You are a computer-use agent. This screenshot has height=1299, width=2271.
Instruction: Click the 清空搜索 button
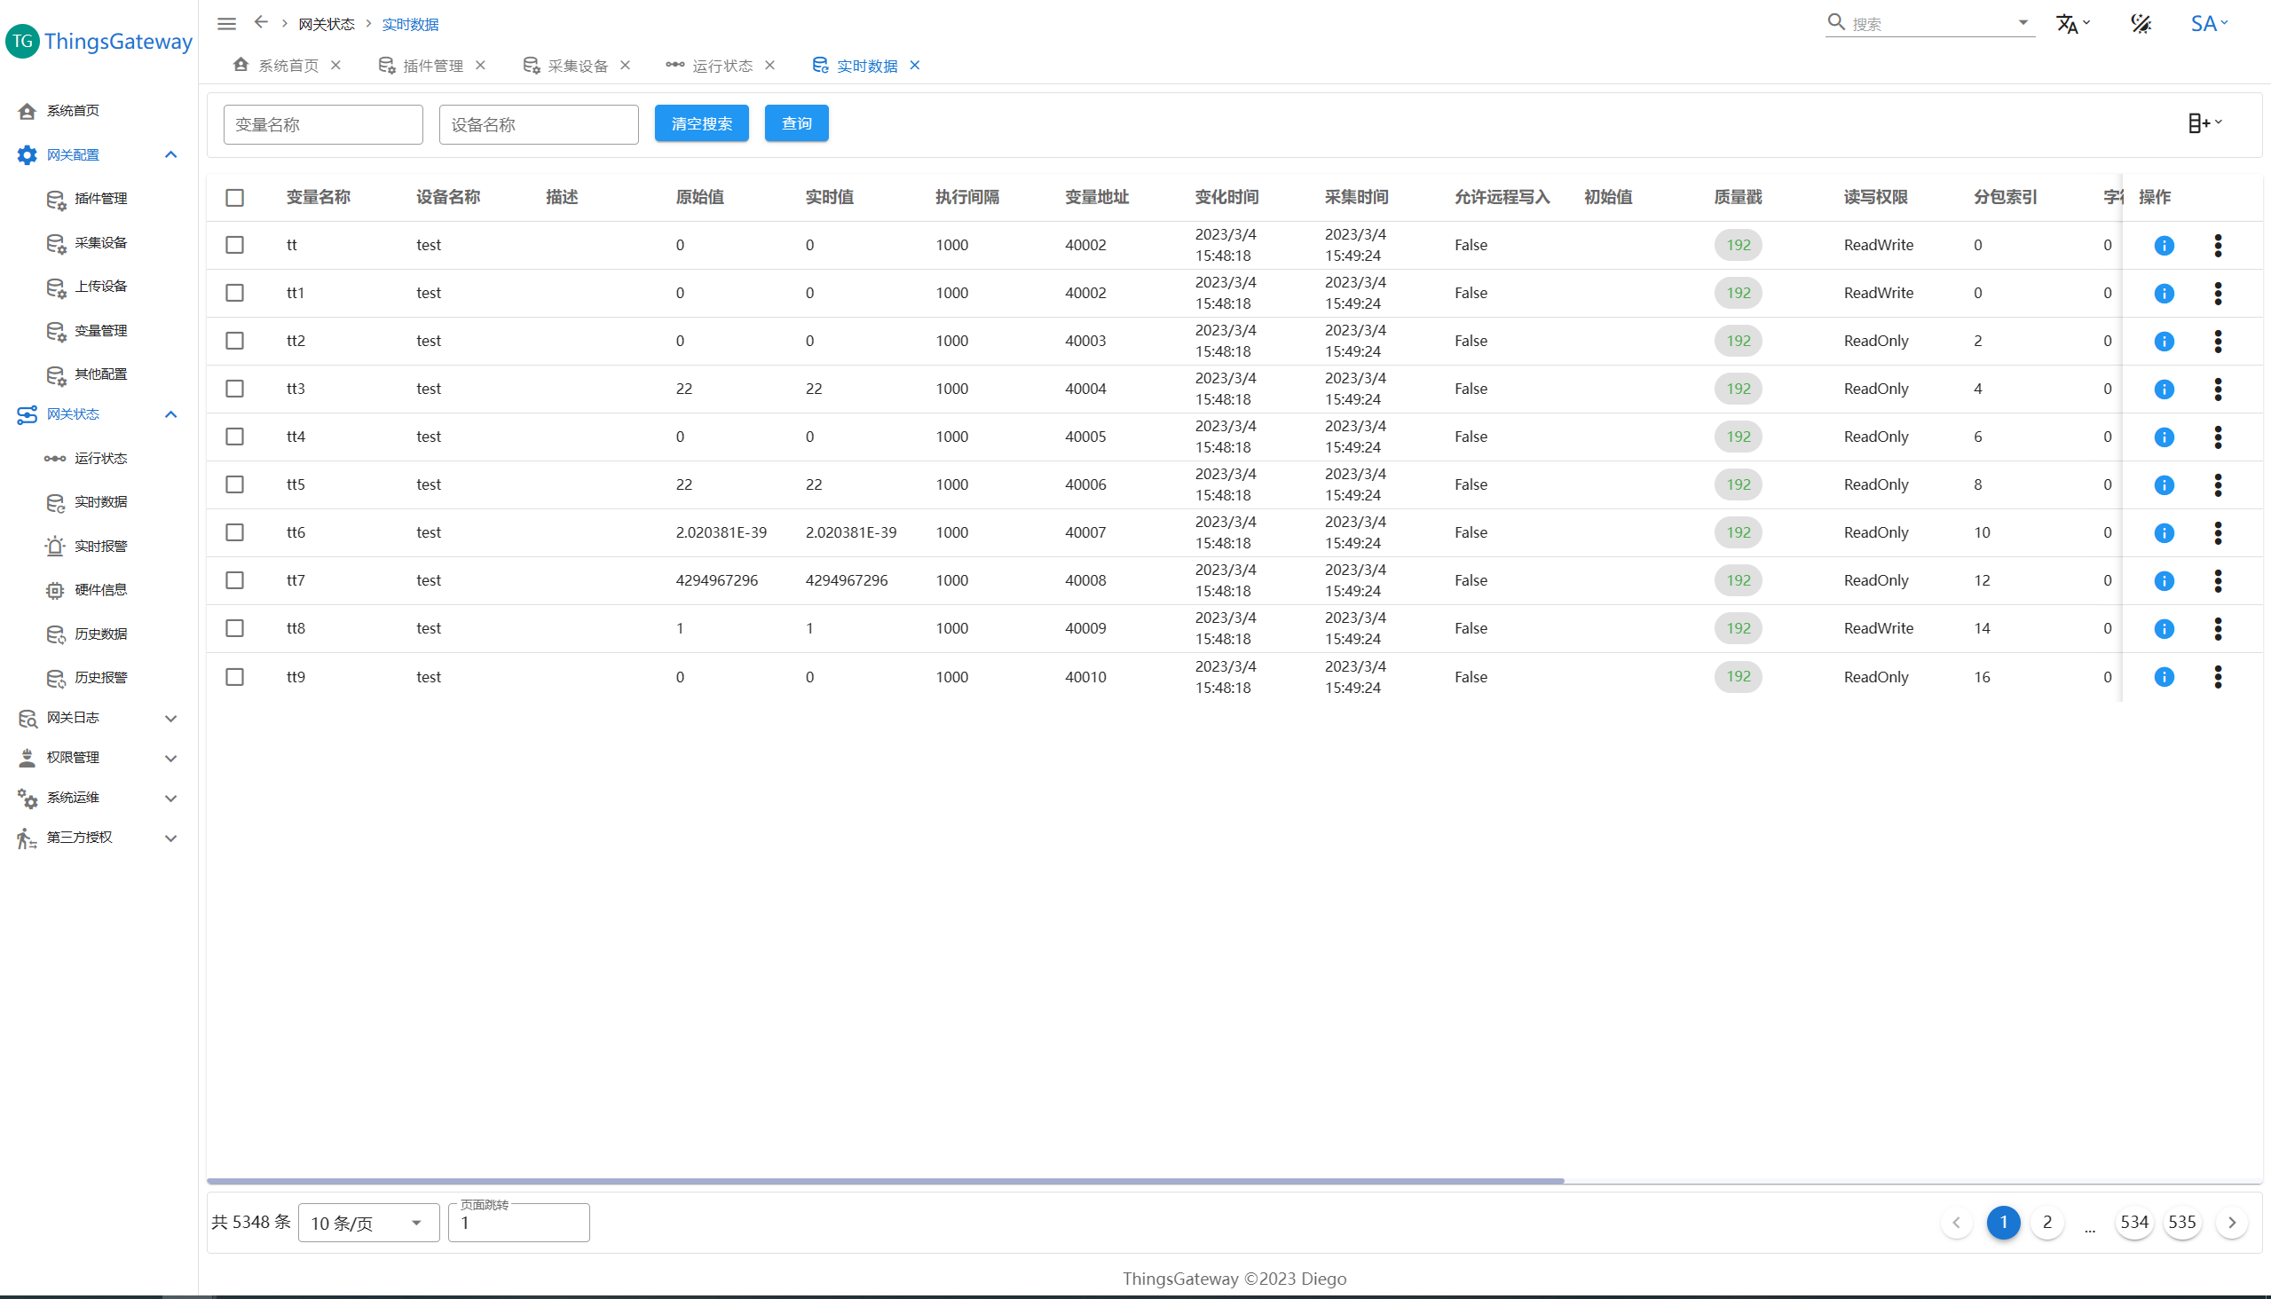click(701, 123)
